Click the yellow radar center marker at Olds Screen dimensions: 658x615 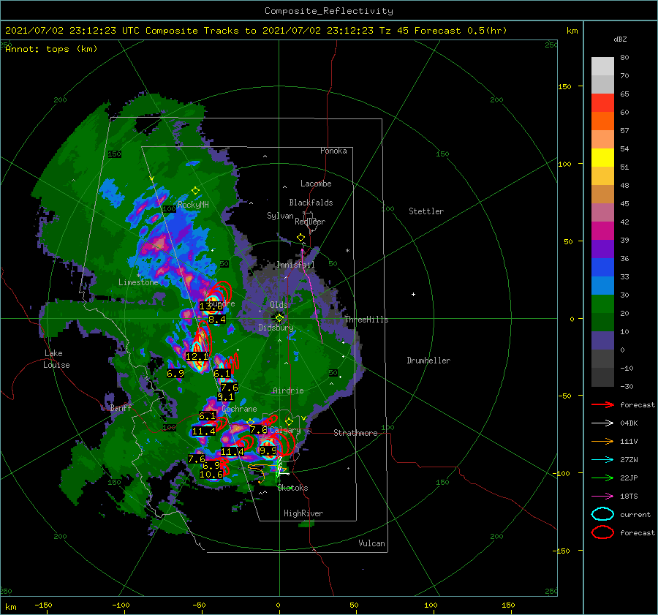279,318
